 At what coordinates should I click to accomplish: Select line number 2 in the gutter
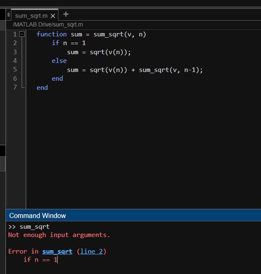click(x=15, y=43)
